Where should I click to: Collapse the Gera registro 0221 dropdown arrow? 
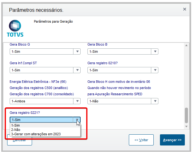[x=77, y=120]
